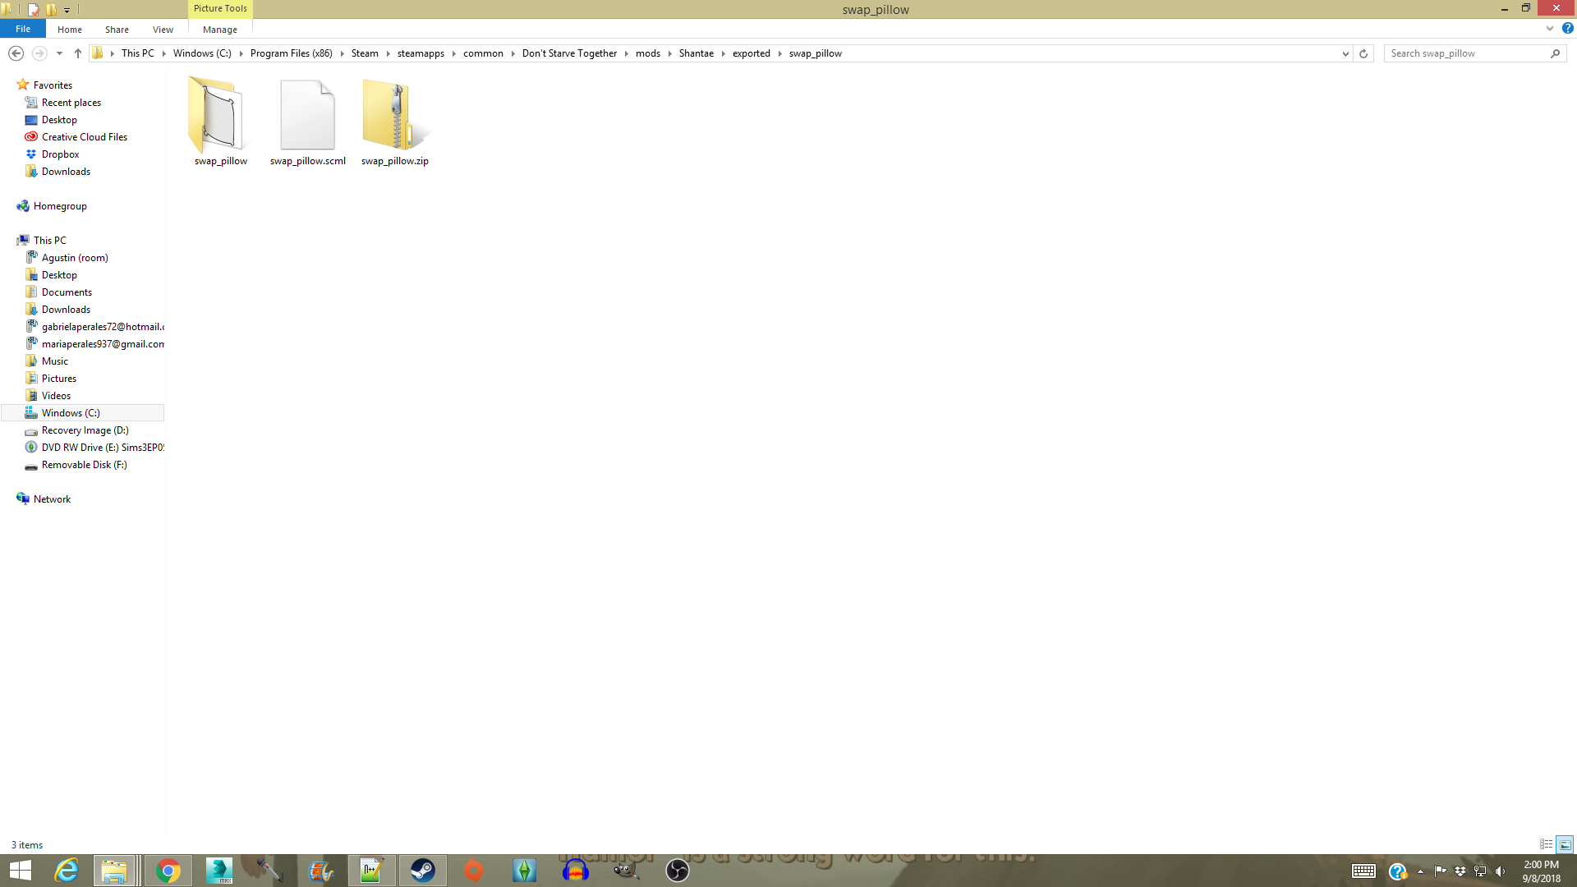The height and width of the screenshot is (887, 1577).
Task: Switch to the View ribbon tab
Action: [163, 30]
